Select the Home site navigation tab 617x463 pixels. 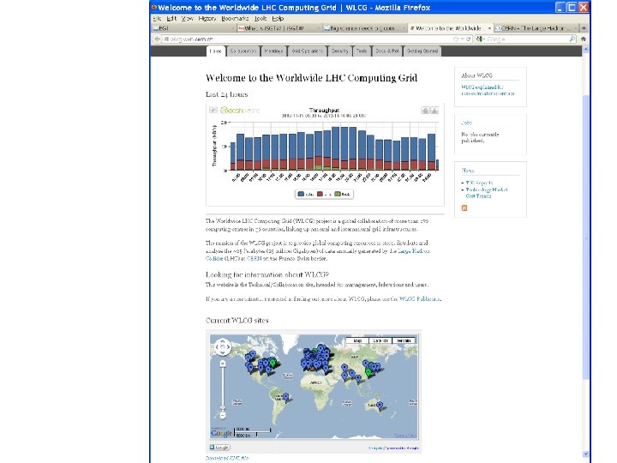tap(216, 51)
